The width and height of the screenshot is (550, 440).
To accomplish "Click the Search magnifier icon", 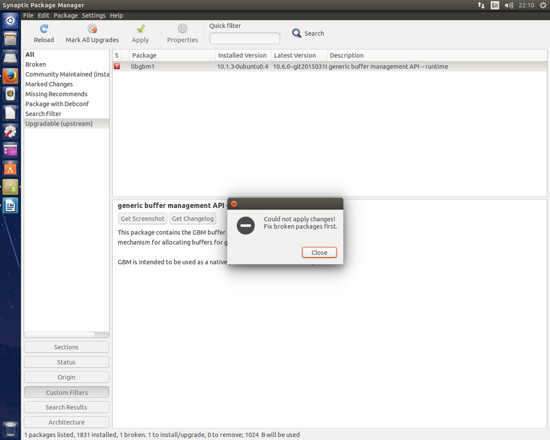I will coord(297,33).
